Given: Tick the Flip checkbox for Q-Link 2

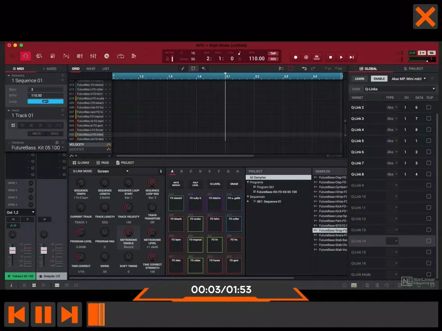Looking at the screenshot, I should tap(429, 107).
